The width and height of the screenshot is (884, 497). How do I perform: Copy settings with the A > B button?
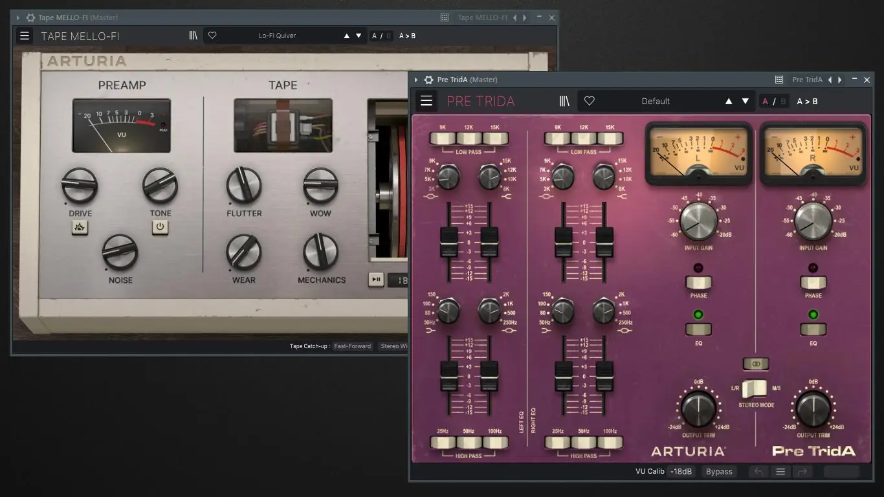point(807,101)
